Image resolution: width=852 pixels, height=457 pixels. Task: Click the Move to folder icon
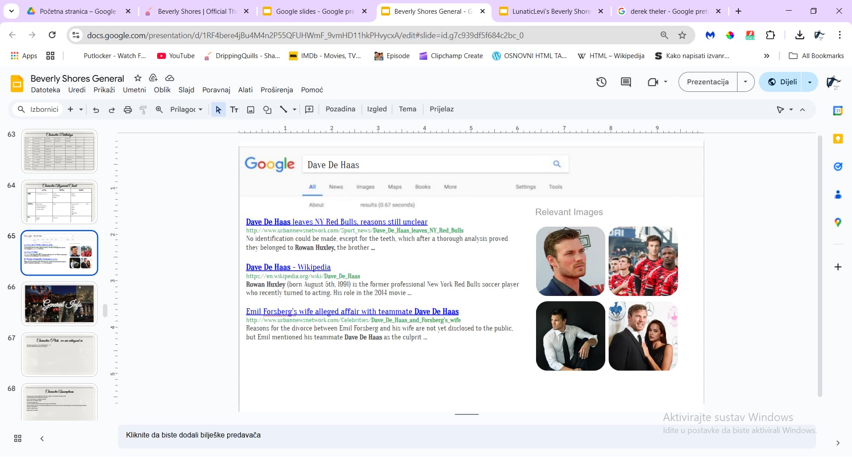point(153,78)
